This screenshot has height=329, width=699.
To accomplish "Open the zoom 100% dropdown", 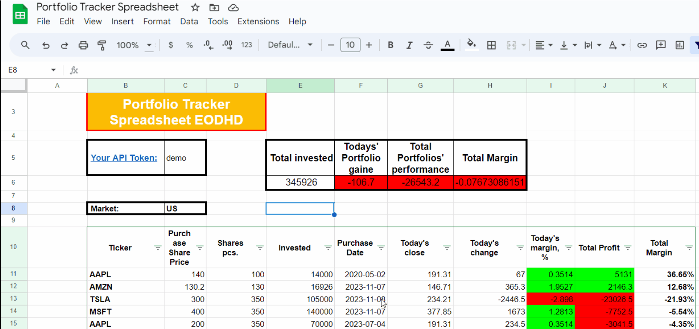I will pyautogui.click(x=134, y=45).
